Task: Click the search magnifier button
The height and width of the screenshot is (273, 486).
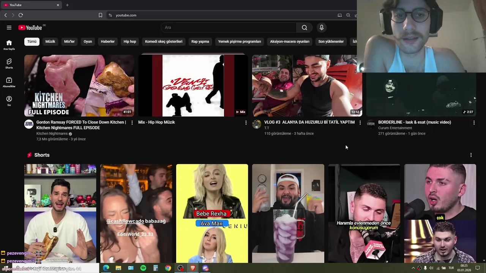Action: [x=305, y=27]
